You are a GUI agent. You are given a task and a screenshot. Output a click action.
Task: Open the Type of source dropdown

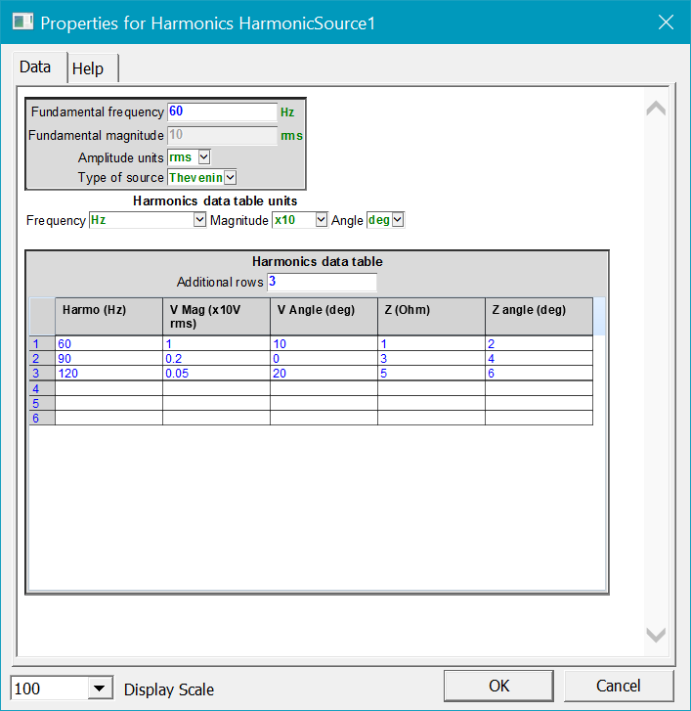231,177
